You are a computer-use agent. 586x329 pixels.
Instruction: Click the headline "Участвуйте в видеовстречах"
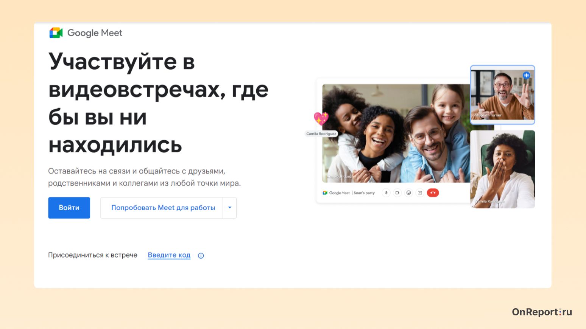tap(158, 103)
